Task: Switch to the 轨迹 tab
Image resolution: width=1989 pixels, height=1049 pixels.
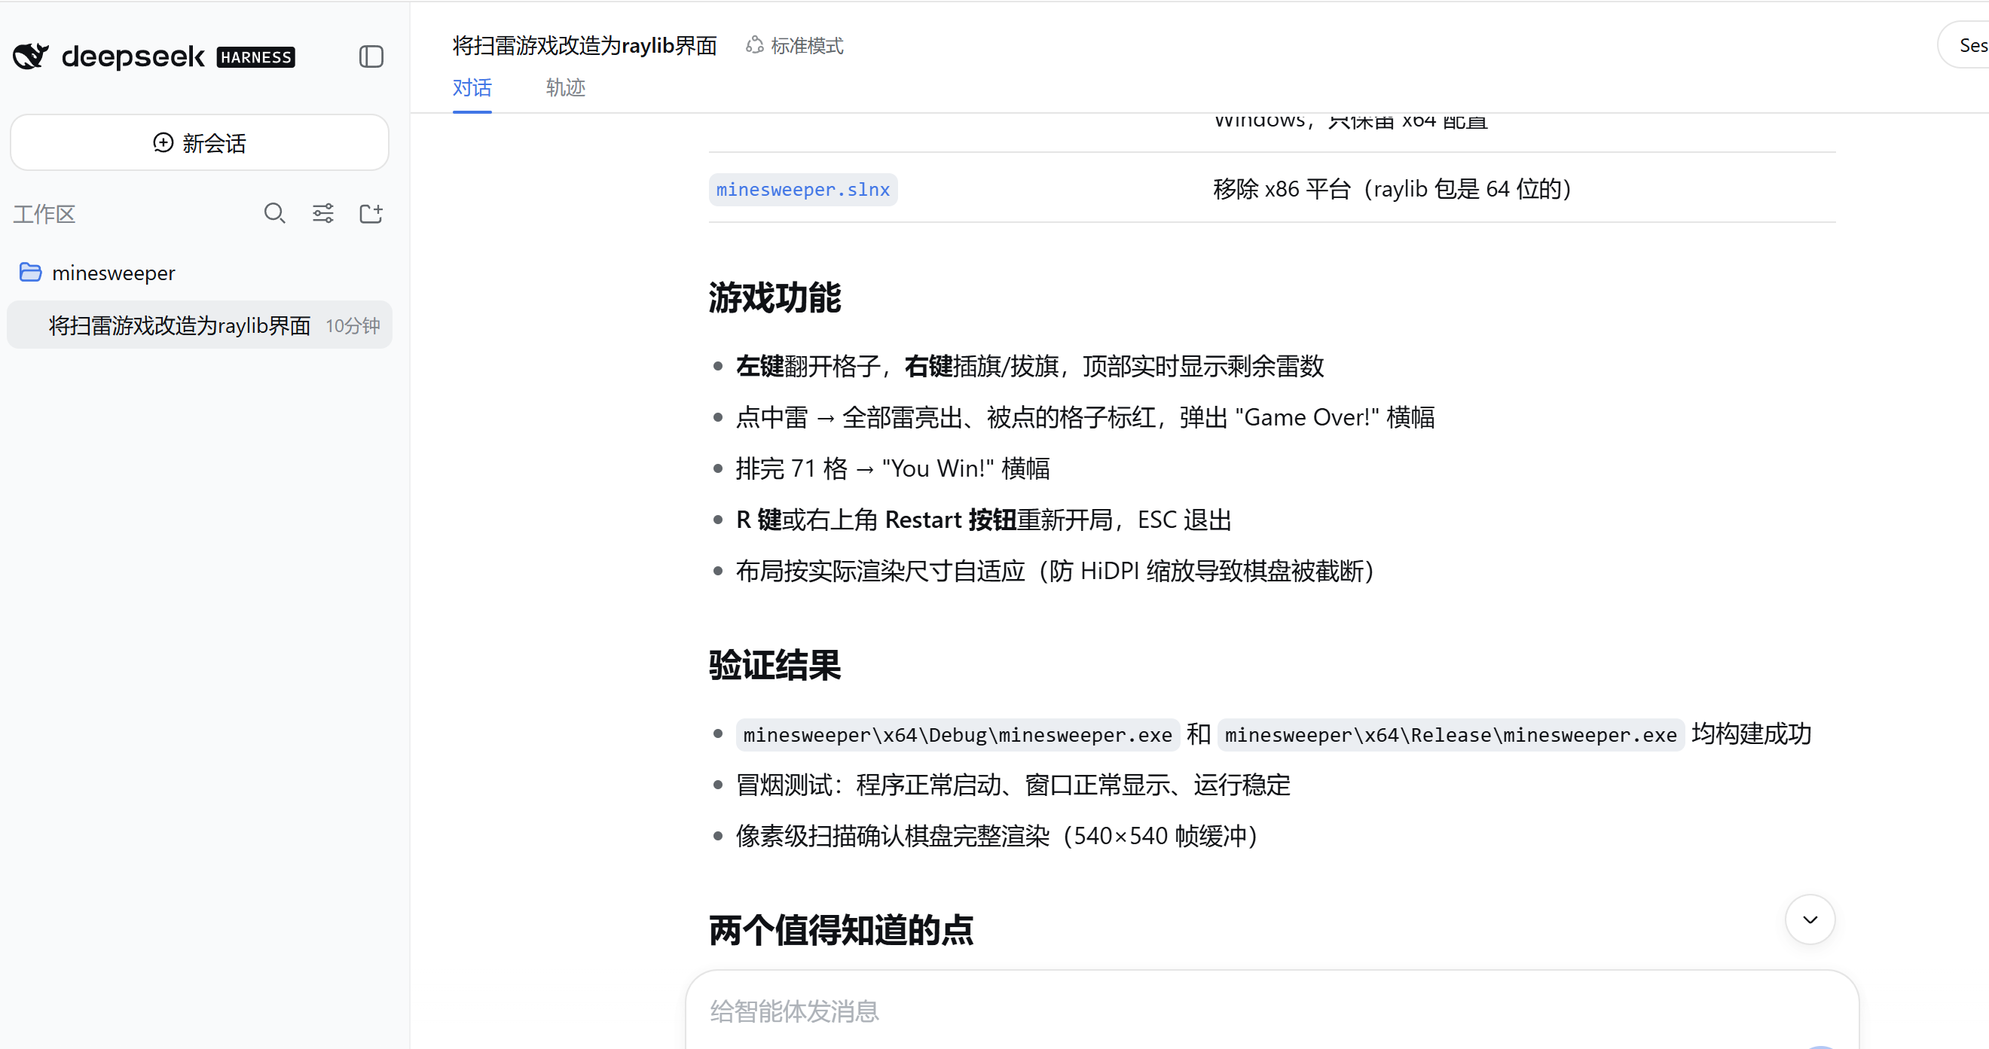Action: [565, 88]
